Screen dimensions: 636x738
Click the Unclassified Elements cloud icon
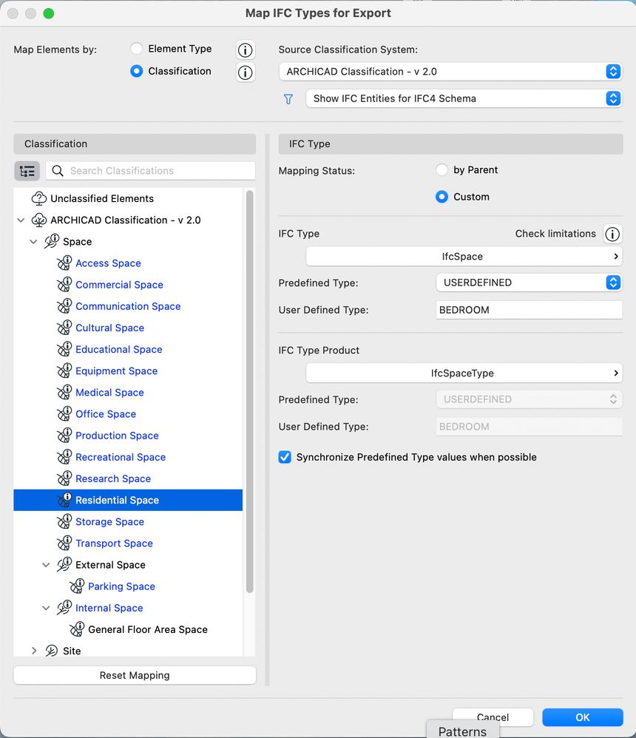click(38, 199)
